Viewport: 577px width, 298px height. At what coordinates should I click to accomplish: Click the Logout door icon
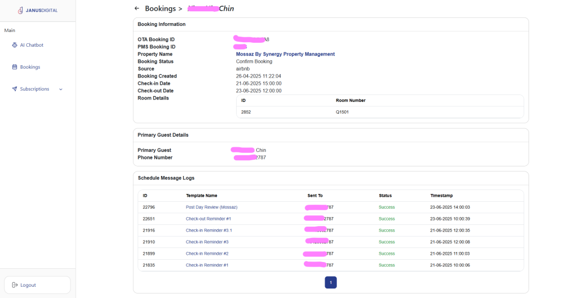click(x=15, y=285)
